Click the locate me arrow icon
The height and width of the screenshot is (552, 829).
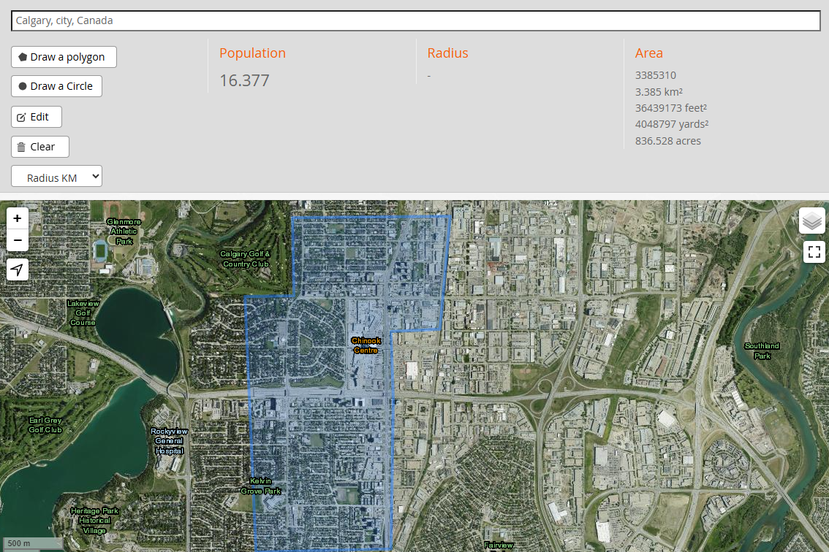18,269
